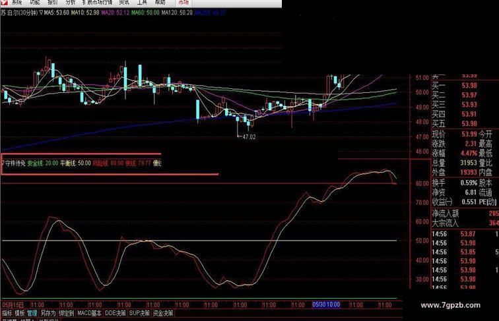499x321 pixels.
Task: Open the 帮助 menu
Action: coord(160,3)
